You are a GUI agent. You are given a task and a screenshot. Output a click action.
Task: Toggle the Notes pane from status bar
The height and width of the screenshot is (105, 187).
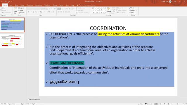141,104
